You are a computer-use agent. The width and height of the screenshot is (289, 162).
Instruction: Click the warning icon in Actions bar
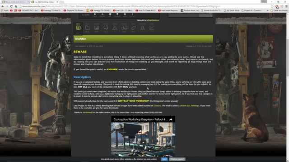click(103, 15)
